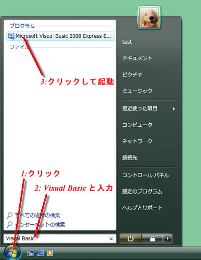Open コントロール パネル

pyautogui.click(x=146, y=175)
